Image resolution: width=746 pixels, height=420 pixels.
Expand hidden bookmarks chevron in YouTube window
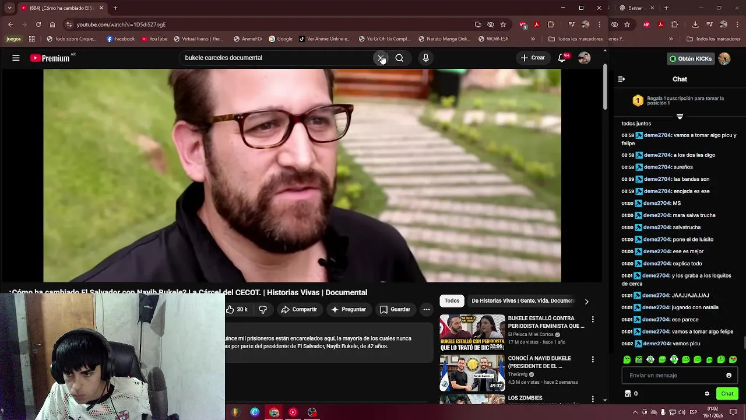(x=533, y=39)
